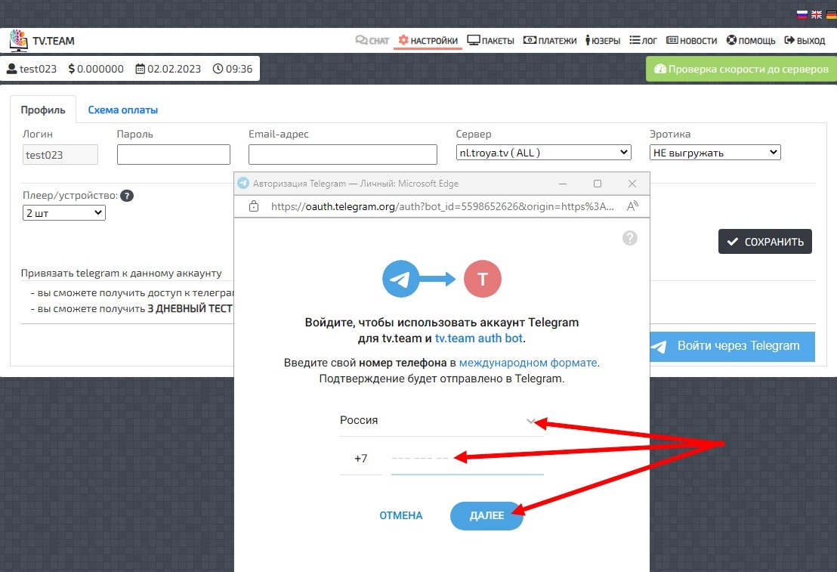Click the TV.TEAM logo
The width and height of the screenshot is (837, 572).
click(x=42, y=41)
